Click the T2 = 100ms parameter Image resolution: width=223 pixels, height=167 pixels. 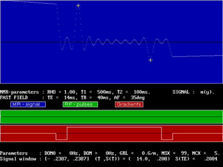pos(133,92)
